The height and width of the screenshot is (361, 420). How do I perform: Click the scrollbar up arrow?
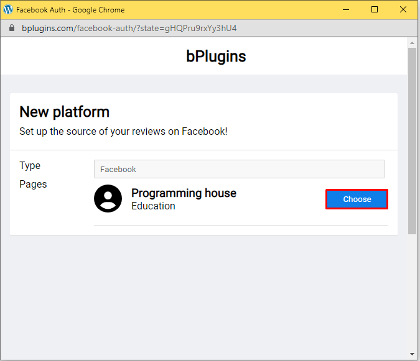pyautogui.click(x=412, y=42)
